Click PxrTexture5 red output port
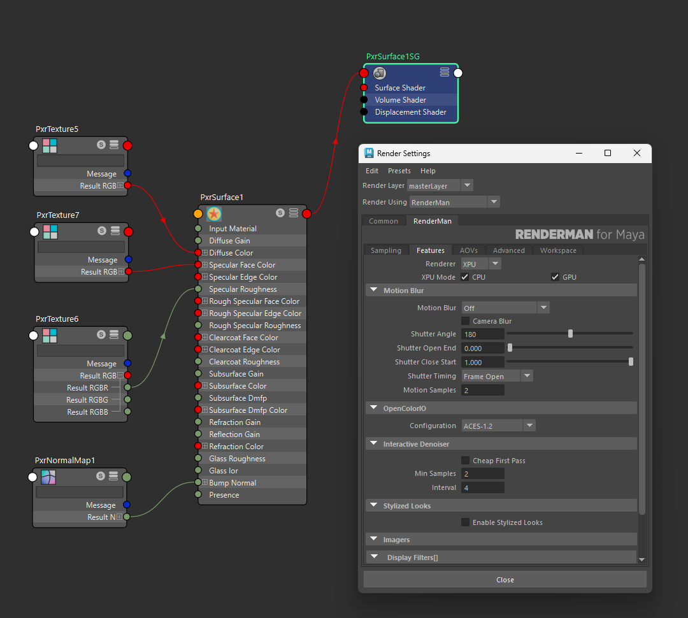The height and width of the screenshot is (618, 688). [127, 145]
